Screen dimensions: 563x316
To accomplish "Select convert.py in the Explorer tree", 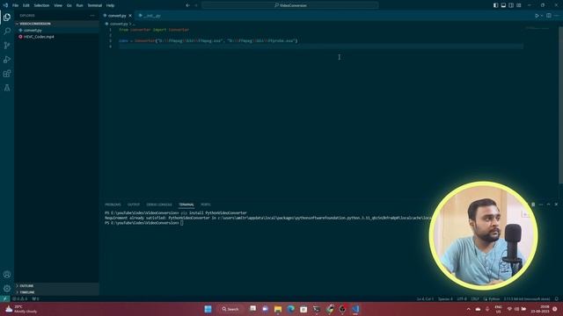I will click(56, 31).
